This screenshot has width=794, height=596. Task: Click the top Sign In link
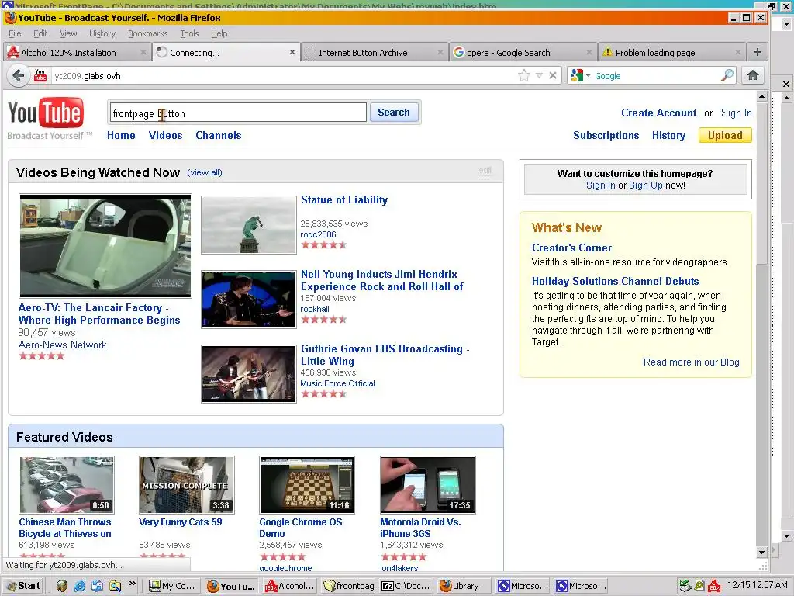click(x=737, y=113)
